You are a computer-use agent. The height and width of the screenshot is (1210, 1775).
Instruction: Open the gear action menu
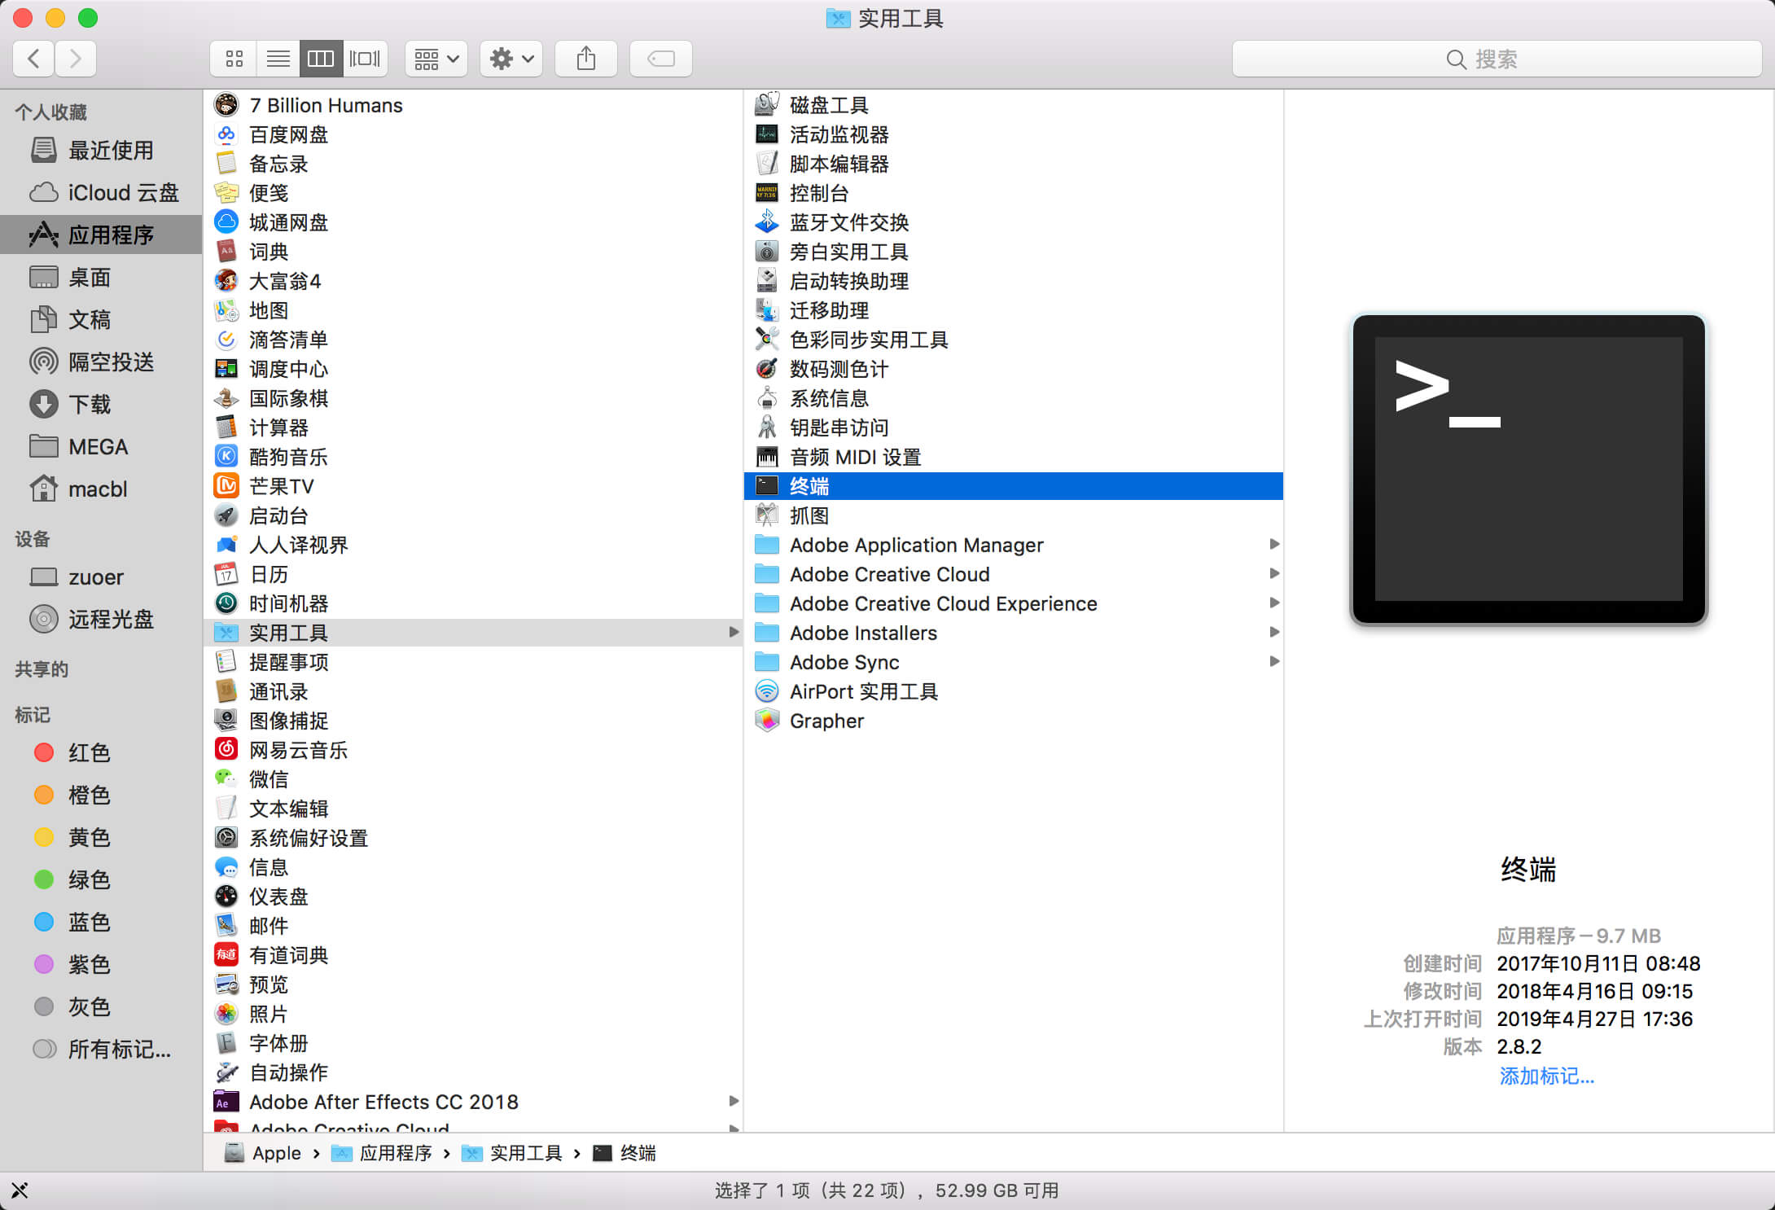pyautogui.click(x=511, y=59)
